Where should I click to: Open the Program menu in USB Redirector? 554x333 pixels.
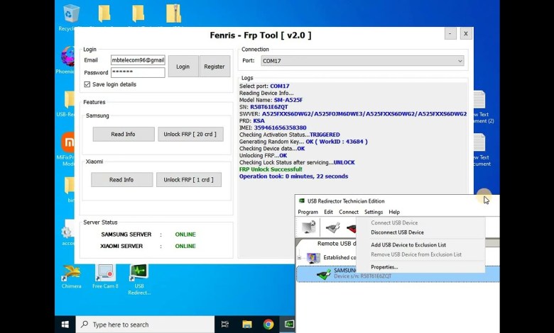pos(308,212)
